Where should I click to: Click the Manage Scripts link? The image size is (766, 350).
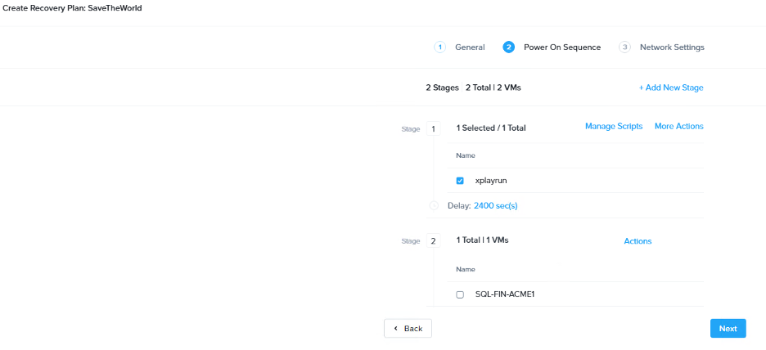(614, 127)
